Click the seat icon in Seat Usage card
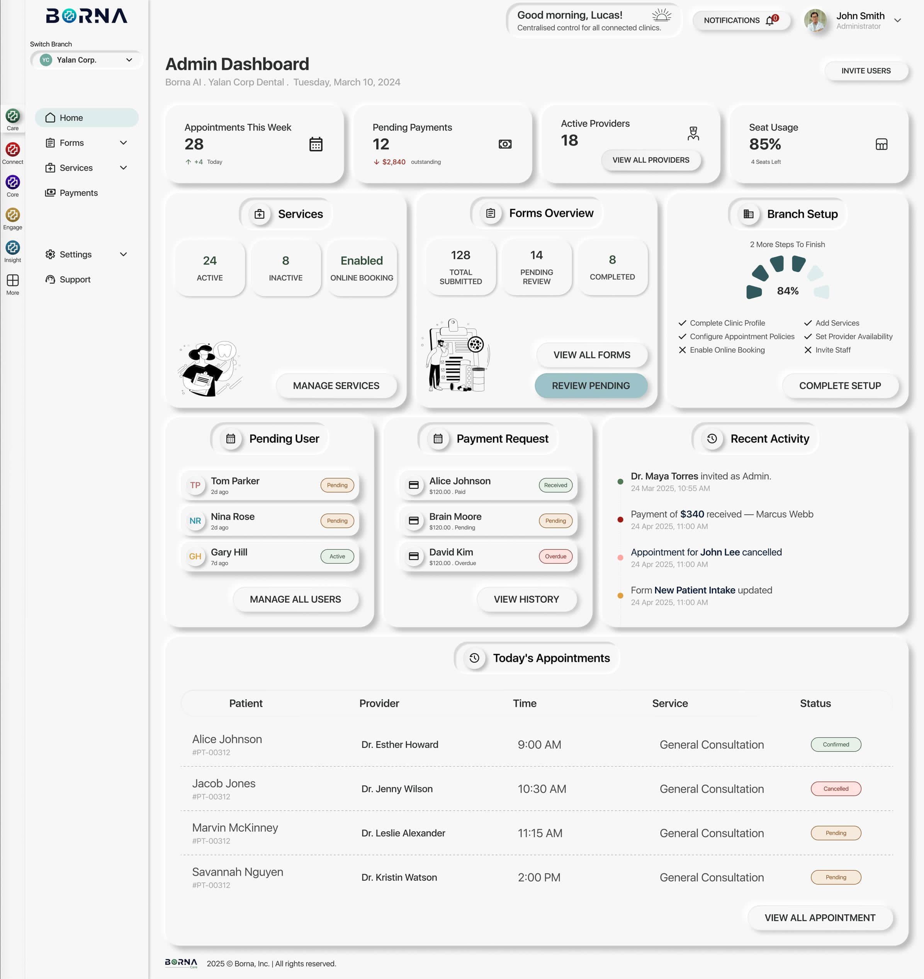Image resolution: width=924 pixels, height=979 pixels. (x=881, y=144)
